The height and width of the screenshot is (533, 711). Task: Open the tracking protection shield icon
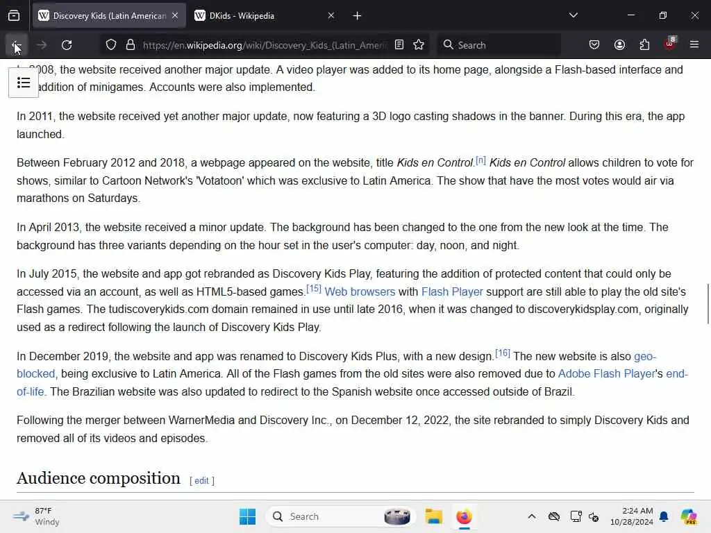click(x=111, y=45)
